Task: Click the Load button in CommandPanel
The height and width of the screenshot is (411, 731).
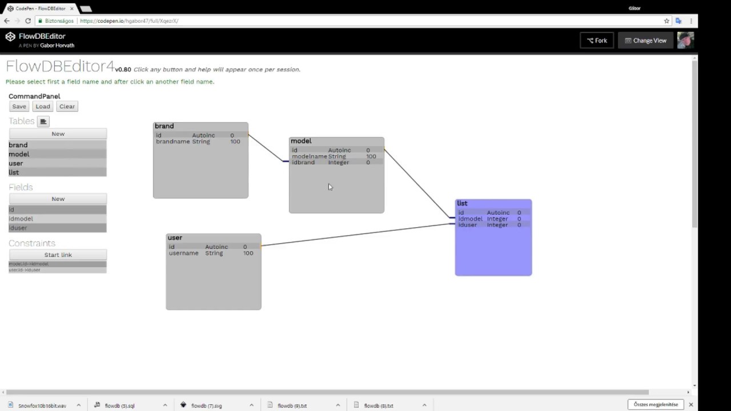Action: [x=43, y=106]
